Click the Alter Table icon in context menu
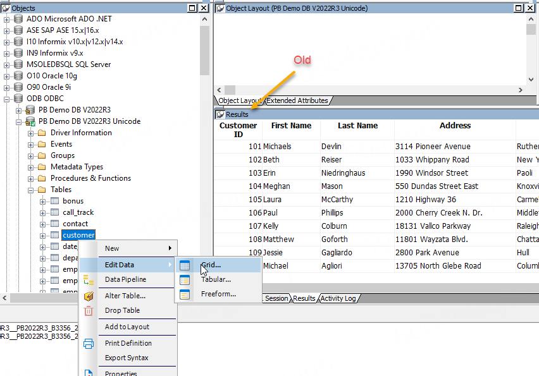Image resolution: width=539 pixels, height=376 pixels. pyautogui.click(x=89, y=296)
